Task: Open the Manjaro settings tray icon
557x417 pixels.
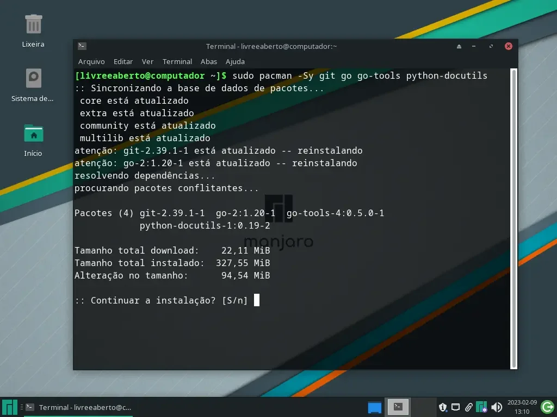Action: pos(481,407)
